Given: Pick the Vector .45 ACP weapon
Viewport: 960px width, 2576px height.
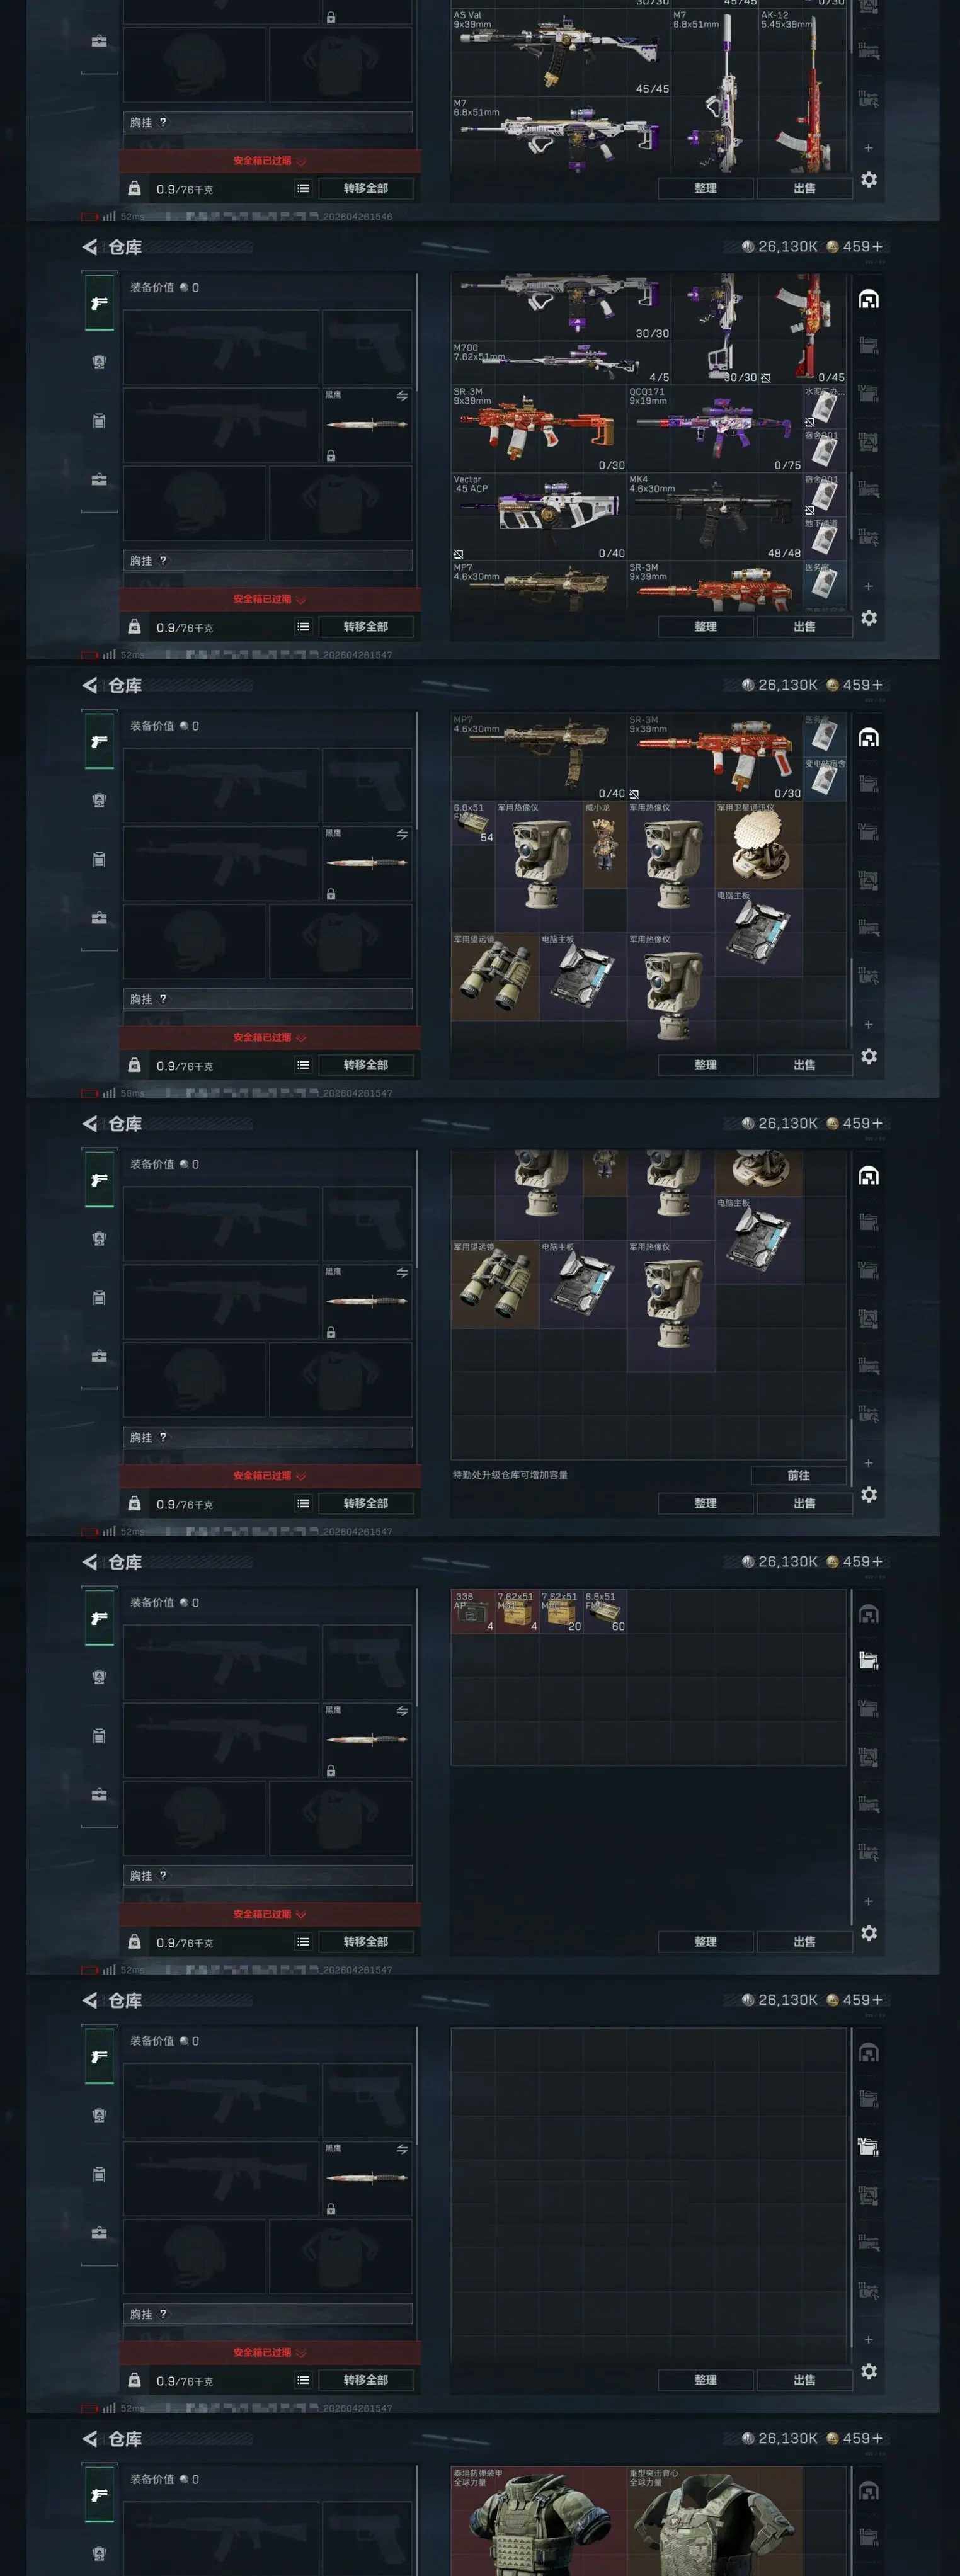Looking at the screenshot, I should (x=539, y=517).
